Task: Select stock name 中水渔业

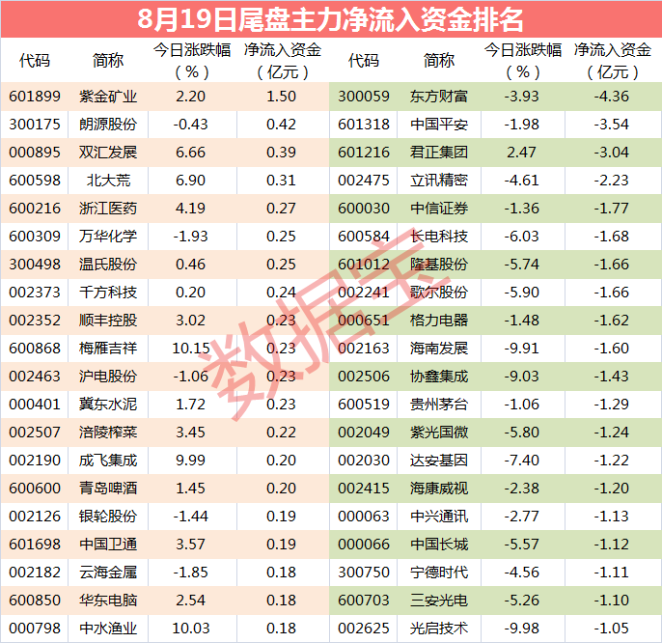Action: [x=108, y=629]
